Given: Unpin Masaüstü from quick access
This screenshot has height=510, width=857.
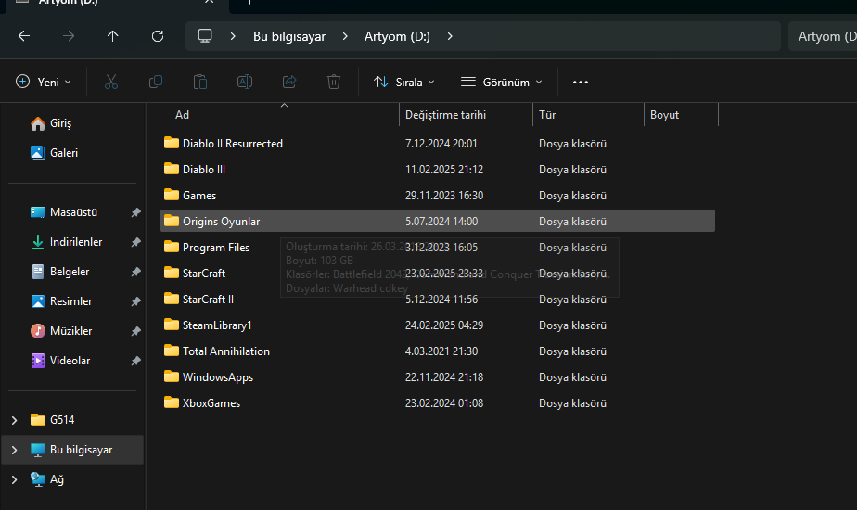Looking at the screenshot, I should (135, 212).
